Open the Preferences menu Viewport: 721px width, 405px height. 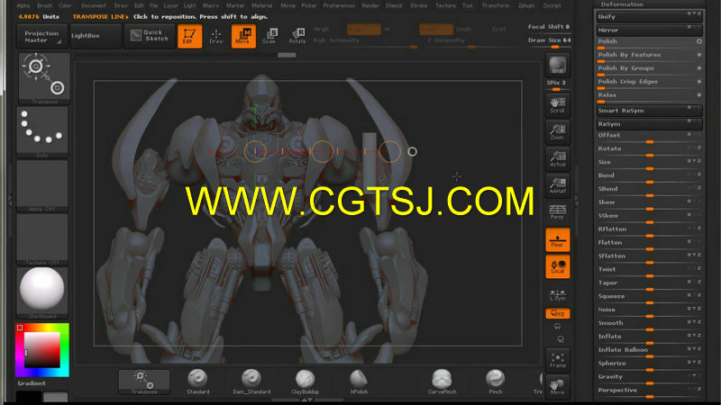tap(339, 5)
